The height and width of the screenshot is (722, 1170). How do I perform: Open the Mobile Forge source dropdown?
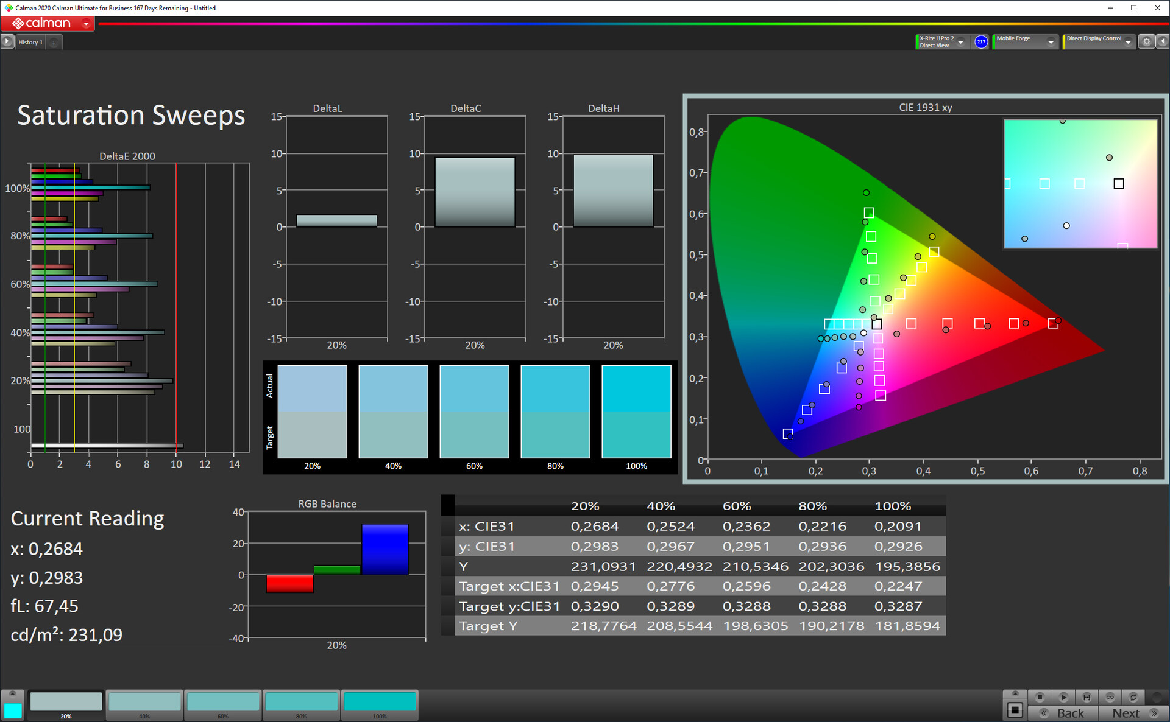pos(1051,42)
